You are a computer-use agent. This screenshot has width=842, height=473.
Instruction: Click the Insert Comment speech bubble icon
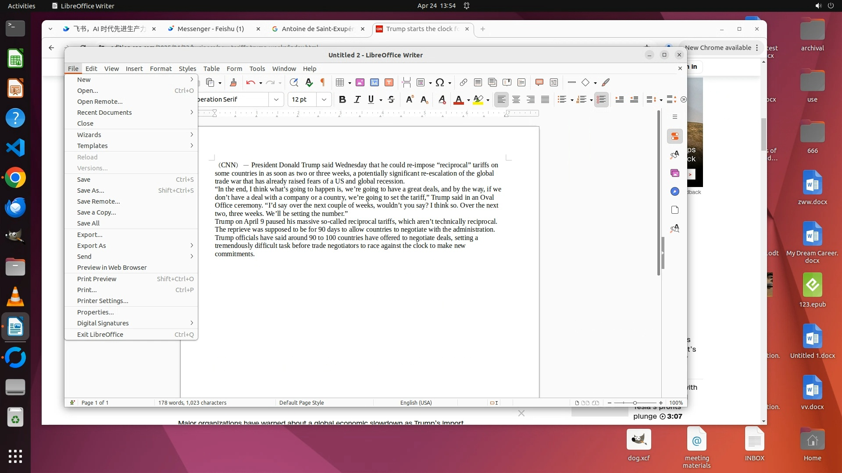tap(539, 82)
